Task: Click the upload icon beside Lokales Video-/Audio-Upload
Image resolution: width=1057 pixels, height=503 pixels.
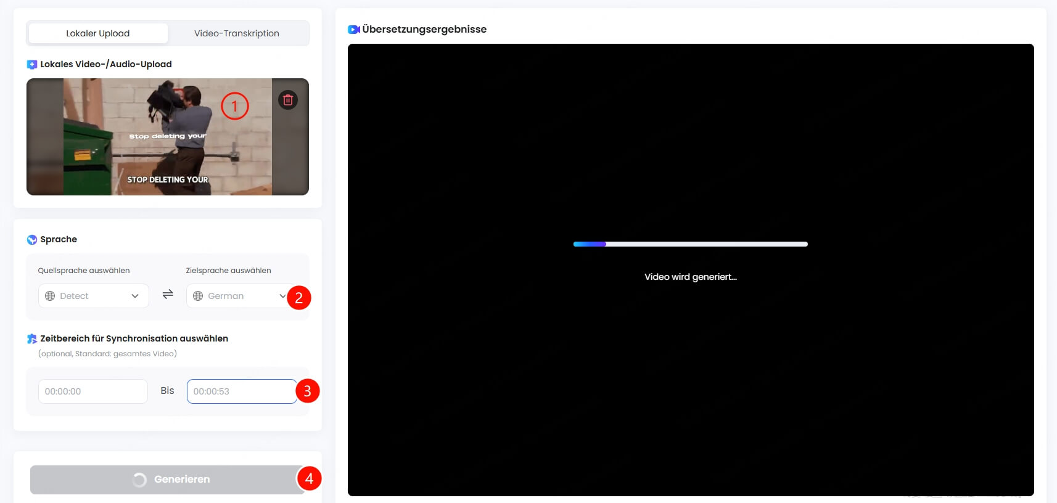Action: coord(32,65)
